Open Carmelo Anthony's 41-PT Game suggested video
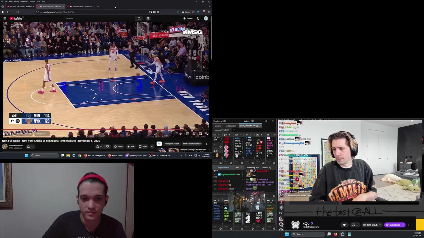Viewport: 424px width, 238px height. [193, 150]
